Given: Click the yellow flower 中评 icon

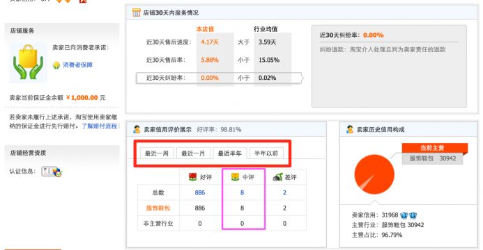Looking at the screenshot, I should pos(236,177).
